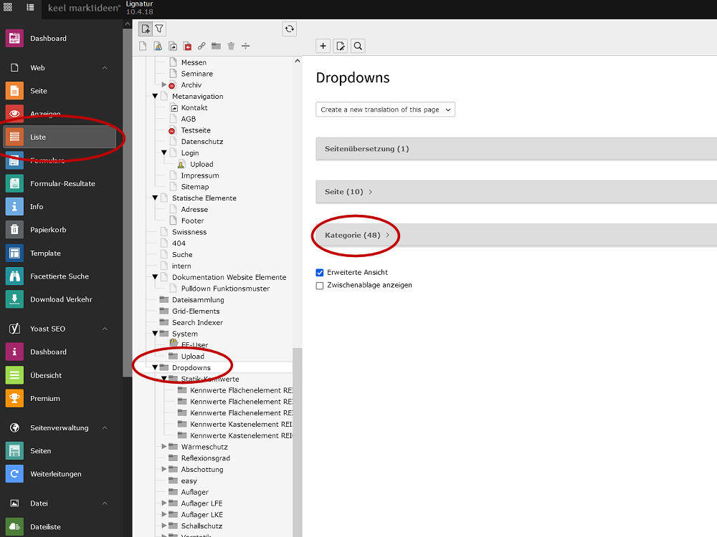Image resolution: width=717 pixels, height=537 pixels.
Task: Collapse the Statische Elemente node
Action: pyautogui.click(x=155, y=198)
